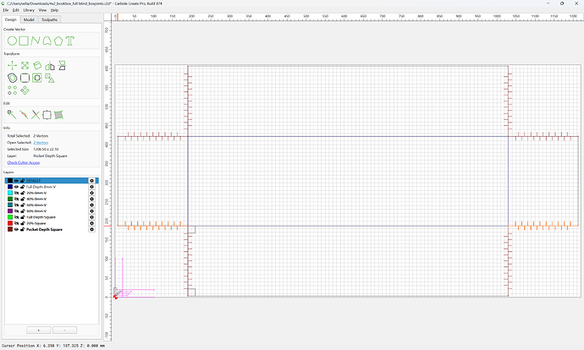Viewport: 584px width, 350px height.
Task: Add a new layer with plus button
Action: 39,331
